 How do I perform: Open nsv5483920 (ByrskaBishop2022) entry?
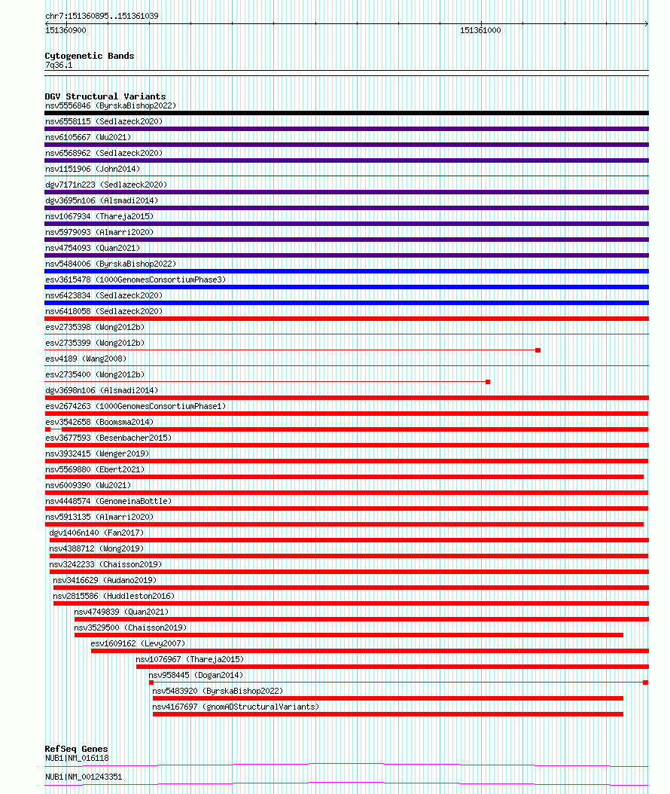[218, 692]
